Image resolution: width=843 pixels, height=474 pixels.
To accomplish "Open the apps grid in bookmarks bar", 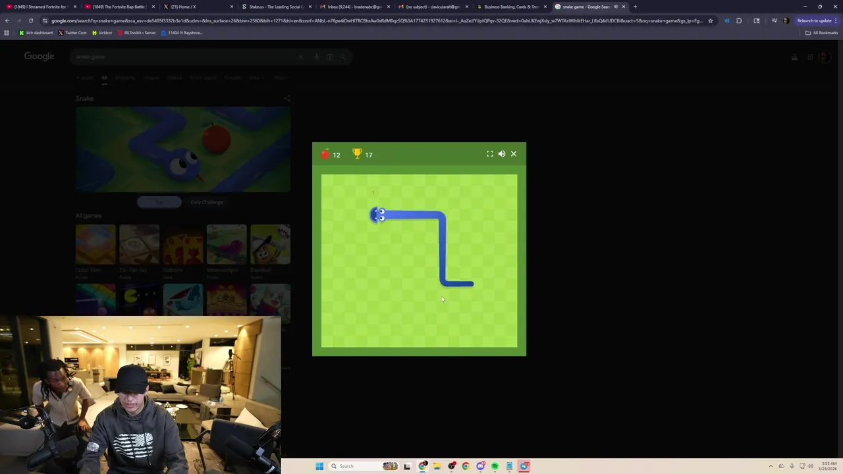I will (x=7, y=33).
